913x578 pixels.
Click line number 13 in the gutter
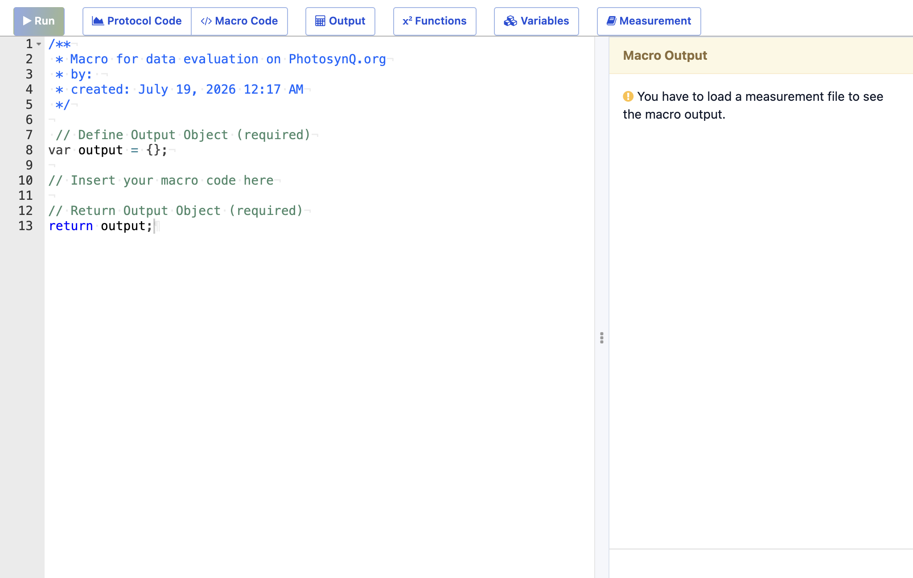coord(25,226)
